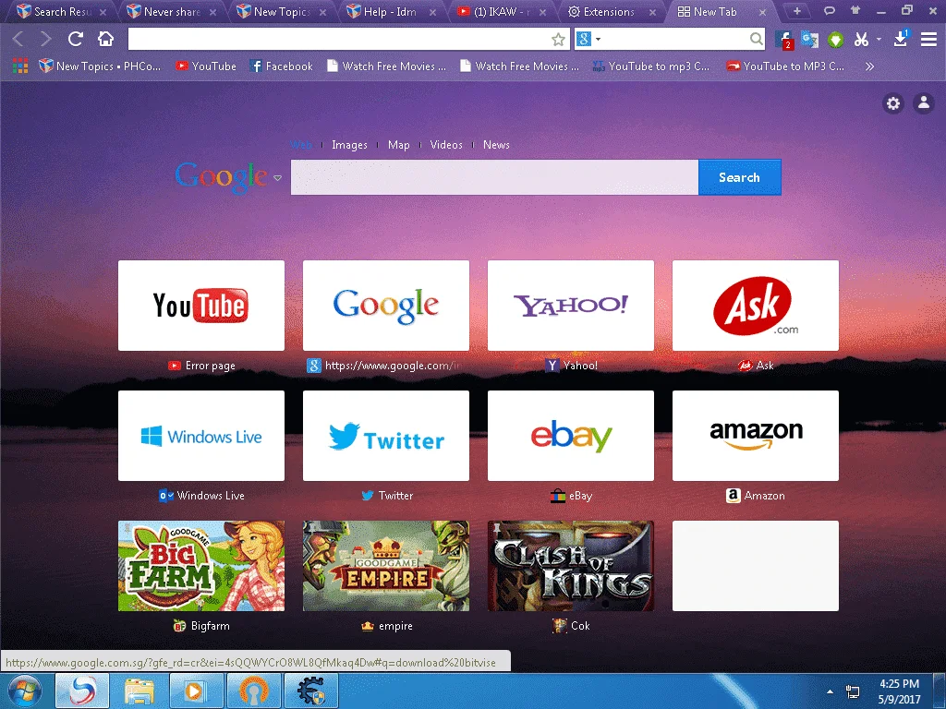Expand the Google provider dropdown arrow

click(277, 178)
